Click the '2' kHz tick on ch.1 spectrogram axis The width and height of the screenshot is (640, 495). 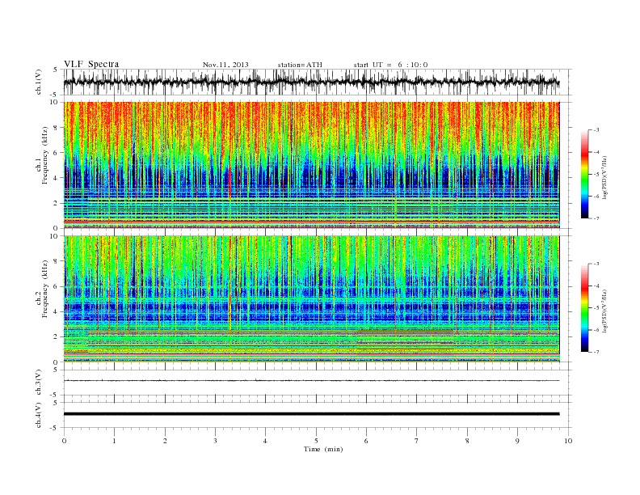coord(57,203)
